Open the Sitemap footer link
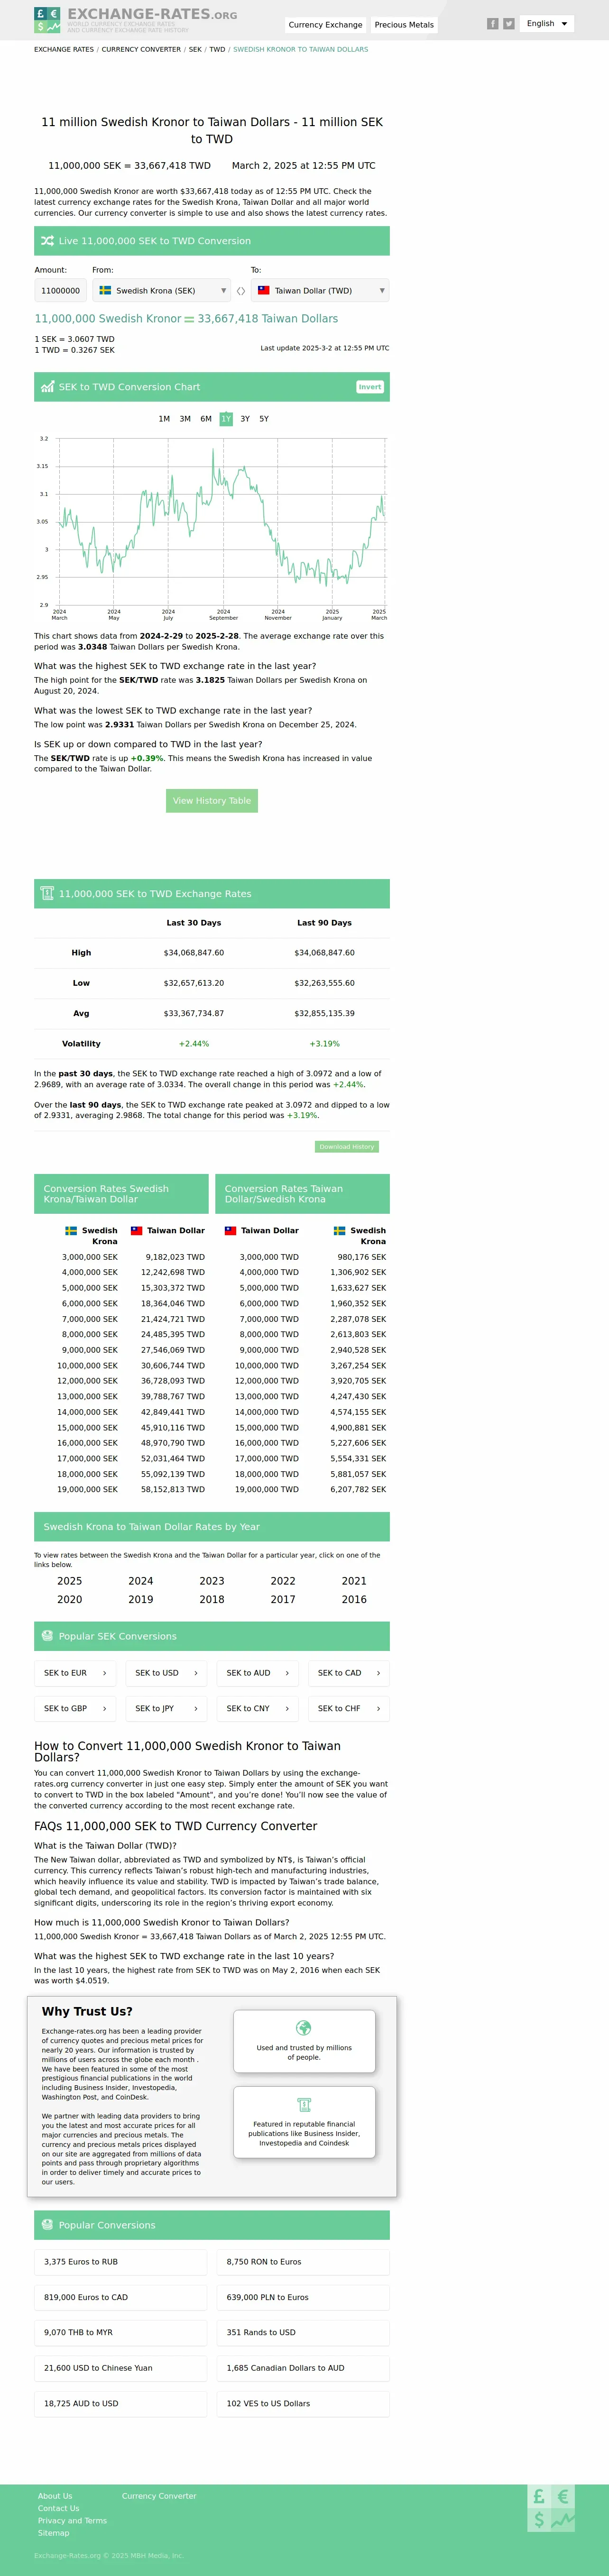The image size is (609, 2576). 54,2533
